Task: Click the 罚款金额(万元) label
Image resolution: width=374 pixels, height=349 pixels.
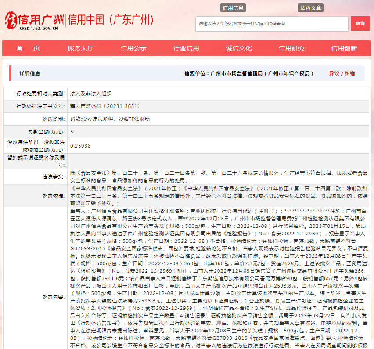Action: [46, 132]
